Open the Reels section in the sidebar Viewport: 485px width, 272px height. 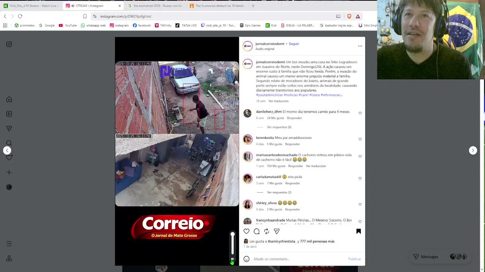point(9,114)
